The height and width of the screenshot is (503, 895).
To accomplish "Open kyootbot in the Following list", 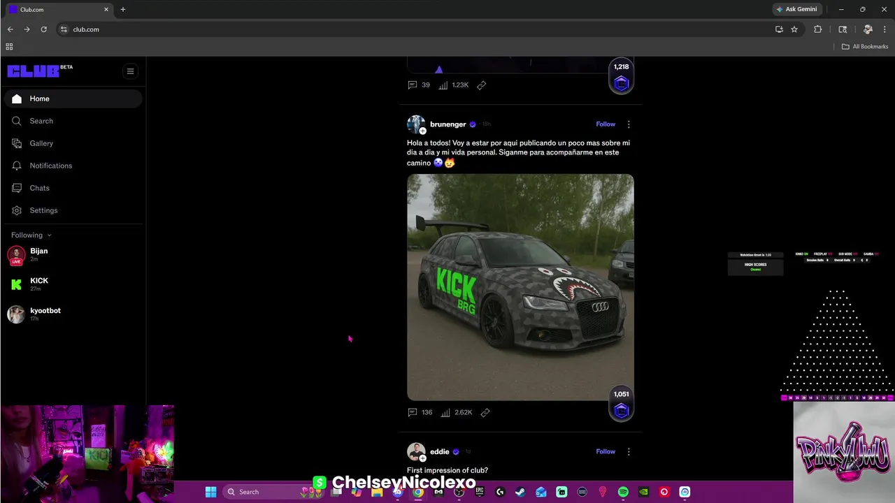I will (73, 314).
